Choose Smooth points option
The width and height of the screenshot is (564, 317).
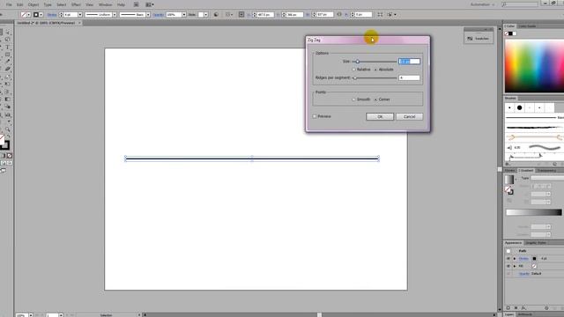click(353, 100)
